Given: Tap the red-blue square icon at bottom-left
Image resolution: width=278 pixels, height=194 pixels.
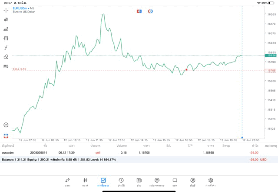Looking at the screenshot, I should pos(6,136).
